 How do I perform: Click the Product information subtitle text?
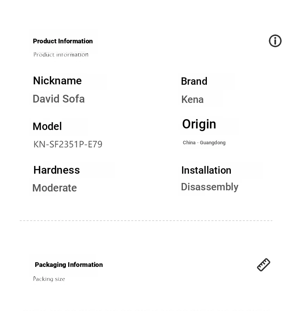(61, 55)
